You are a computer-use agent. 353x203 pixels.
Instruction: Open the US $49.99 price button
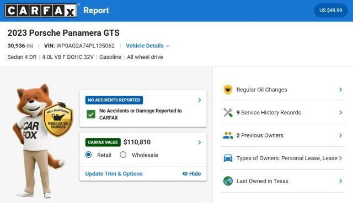[331, 10]
